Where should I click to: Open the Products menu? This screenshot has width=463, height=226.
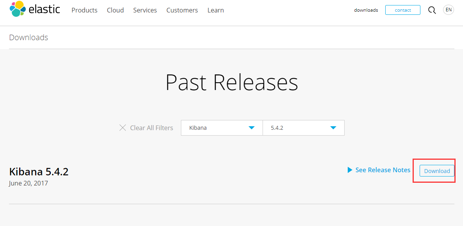(84, 10)
